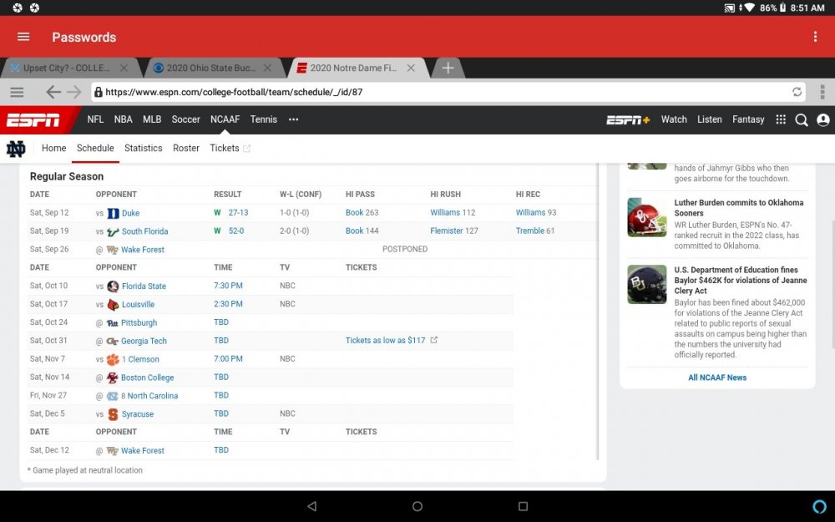The width and height of the screenshot is (835, 522).
Task: Reload the page with the refresh icon
Action: [797, 92]
